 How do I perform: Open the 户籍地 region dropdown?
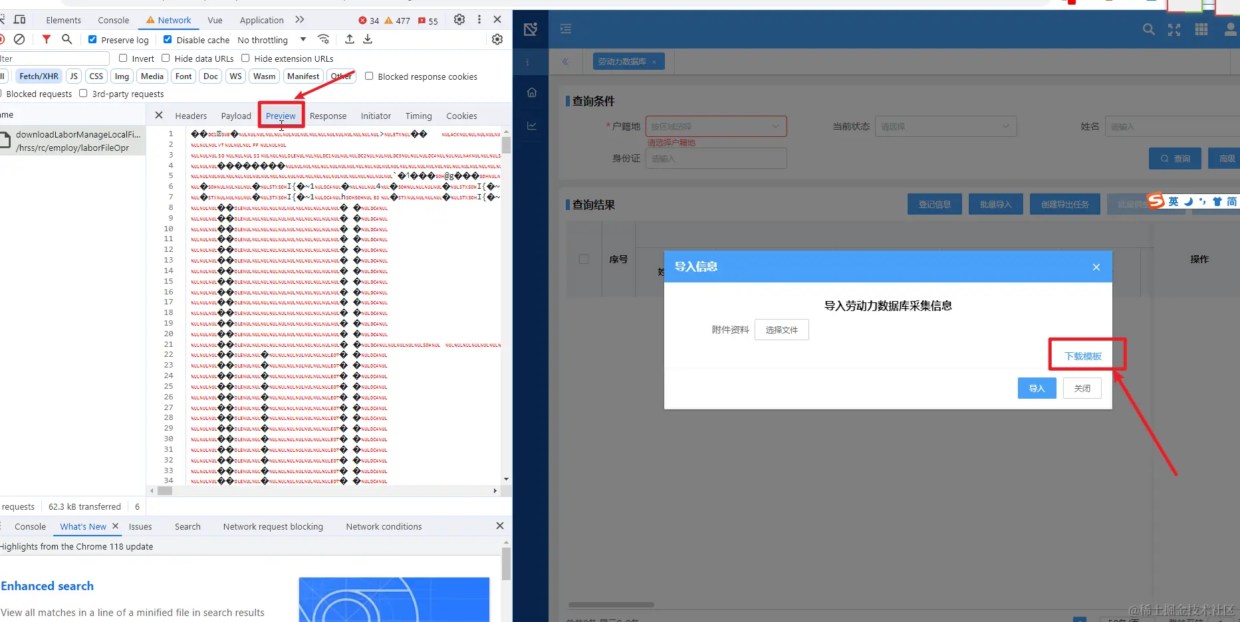[x=716, y=126]
